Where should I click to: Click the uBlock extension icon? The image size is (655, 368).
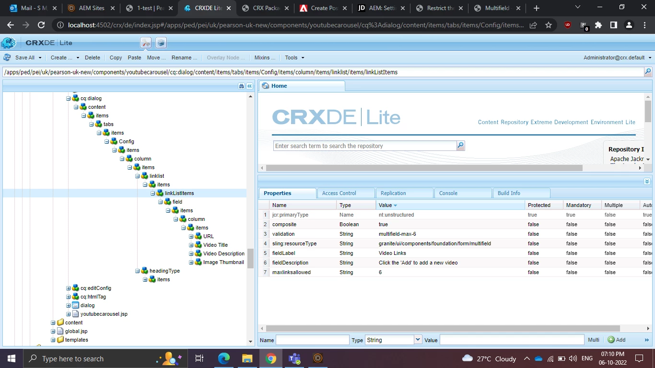coord(568,25)
